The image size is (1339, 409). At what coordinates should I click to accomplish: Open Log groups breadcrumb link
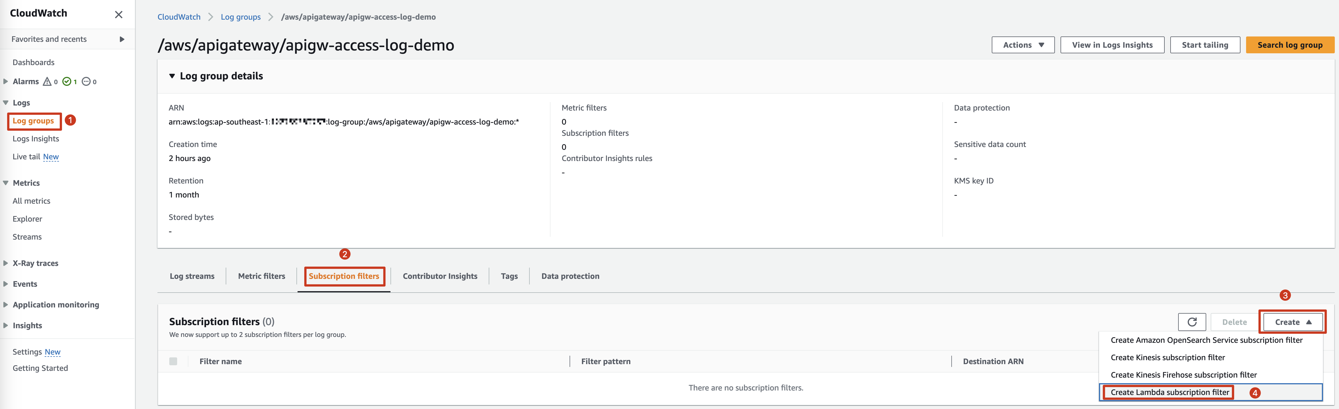click(x=241, y=17)
